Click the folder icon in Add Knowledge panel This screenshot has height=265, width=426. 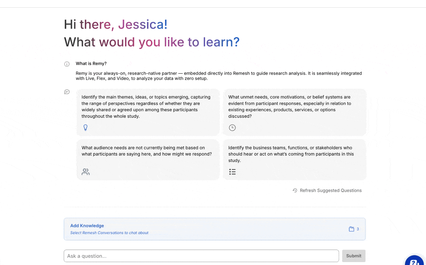pos(351,229)
